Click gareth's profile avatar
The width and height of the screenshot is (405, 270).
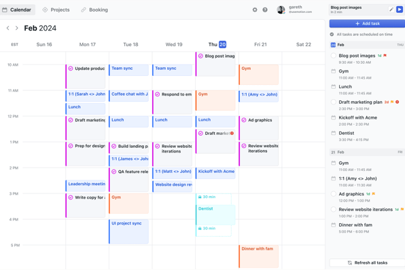(x=281, y=9)
